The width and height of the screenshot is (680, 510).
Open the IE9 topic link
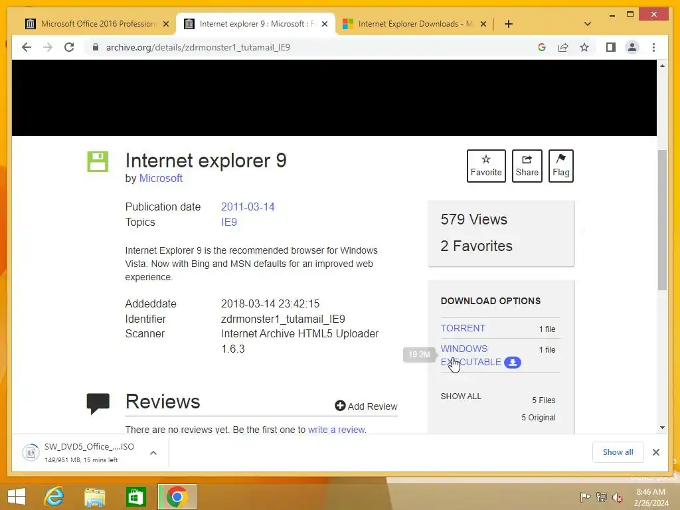point(229,222)
